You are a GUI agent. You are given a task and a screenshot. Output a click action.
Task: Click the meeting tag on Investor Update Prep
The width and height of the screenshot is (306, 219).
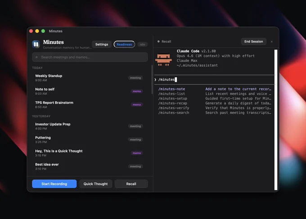135,126
